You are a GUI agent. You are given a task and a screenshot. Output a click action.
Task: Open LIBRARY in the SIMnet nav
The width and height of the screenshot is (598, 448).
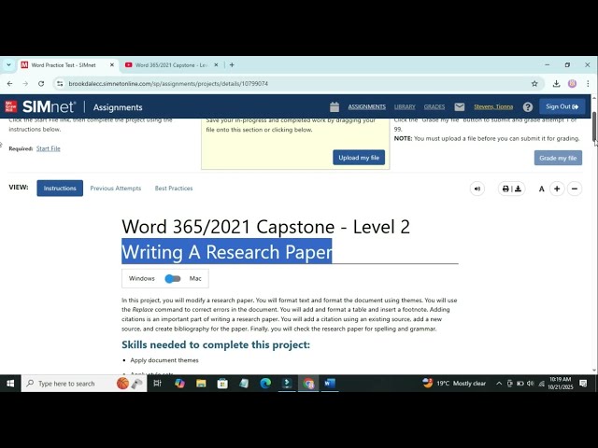point(405,107)
